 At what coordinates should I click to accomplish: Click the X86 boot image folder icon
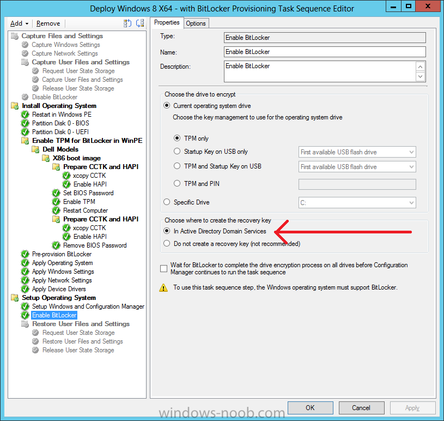[46, 158]
